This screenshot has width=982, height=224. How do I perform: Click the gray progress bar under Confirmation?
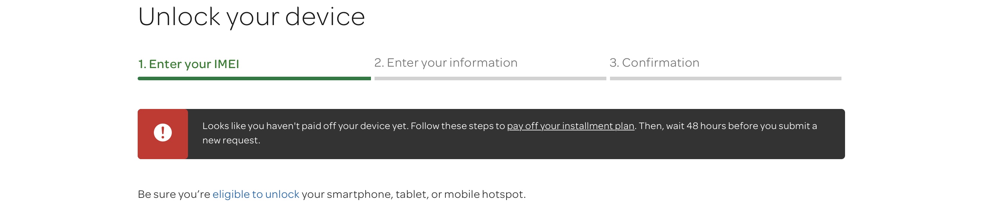(725, 78)
